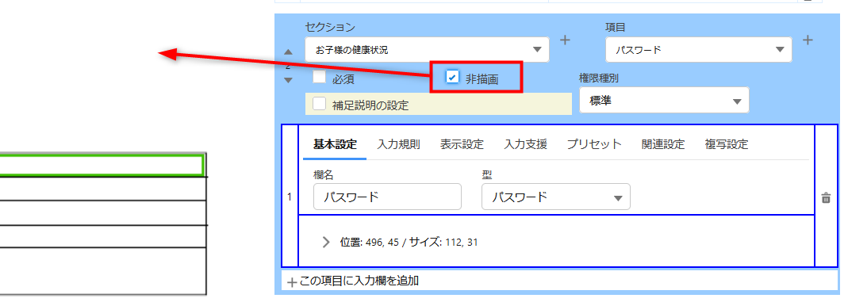This screenshot has height=302, width=848.
Task: Switch to the 表示設定 tab
Action: tap(462, 144)
